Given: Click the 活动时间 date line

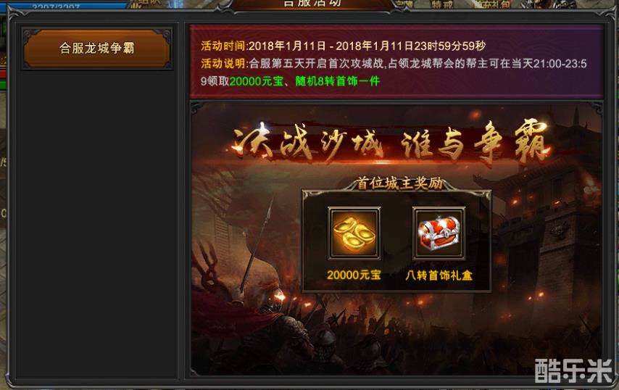Looking at the screenshot, I should [343, 46].
